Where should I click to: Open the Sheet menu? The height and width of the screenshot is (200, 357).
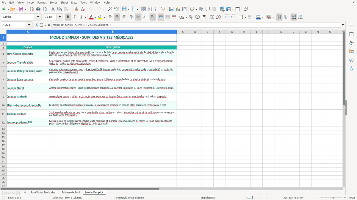pyautogui.click(x=65, y=2)
